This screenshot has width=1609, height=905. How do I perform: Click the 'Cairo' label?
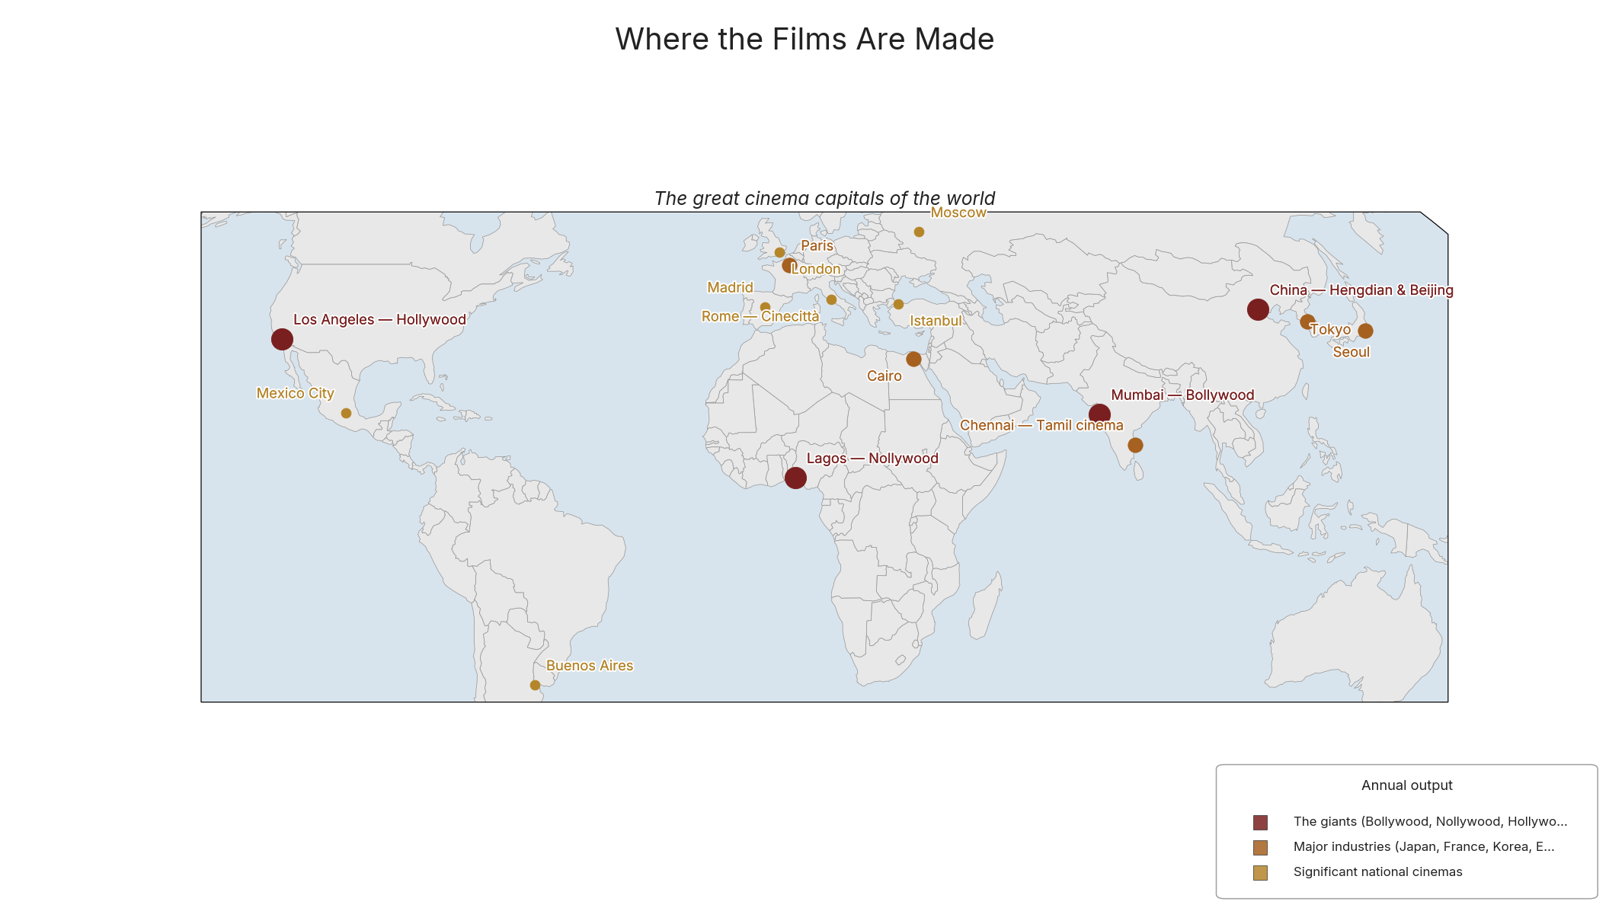pos(884,376)
